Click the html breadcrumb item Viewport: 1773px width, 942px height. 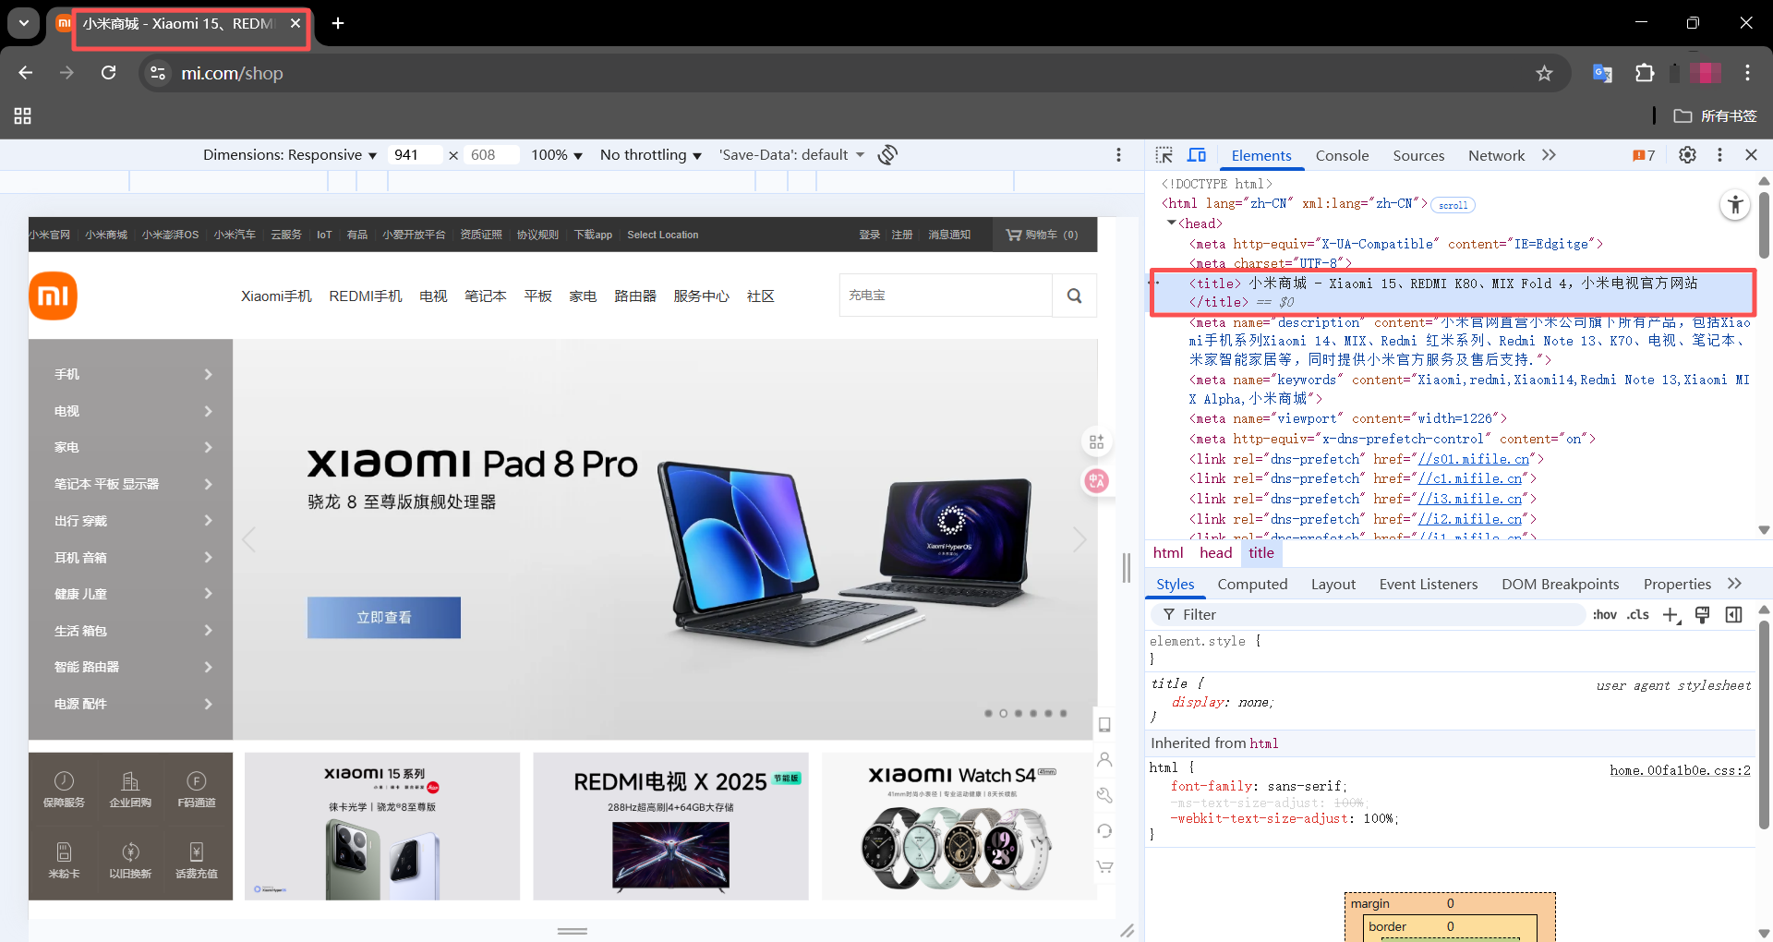coord(1168,553)
